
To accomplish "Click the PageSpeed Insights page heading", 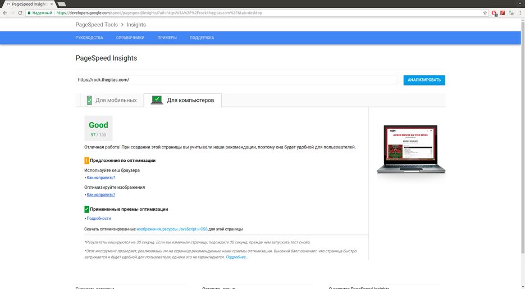I will (106, 58).
